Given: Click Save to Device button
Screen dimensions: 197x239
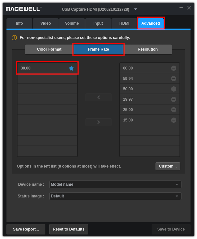Looking at the screenshot, I should (171, 229).
